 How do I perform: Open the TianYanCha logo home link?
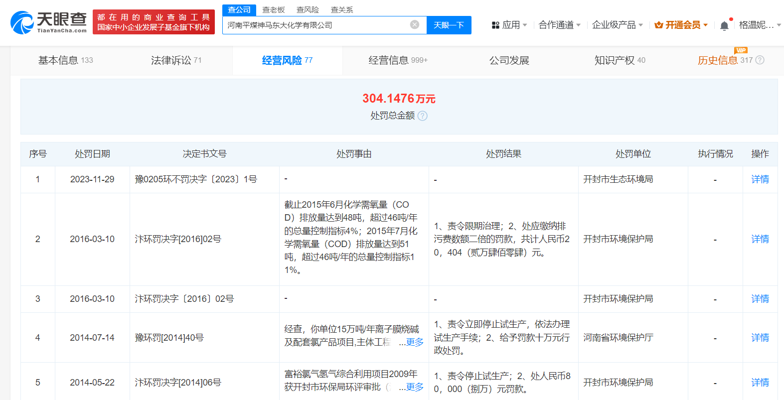point(49,22)
